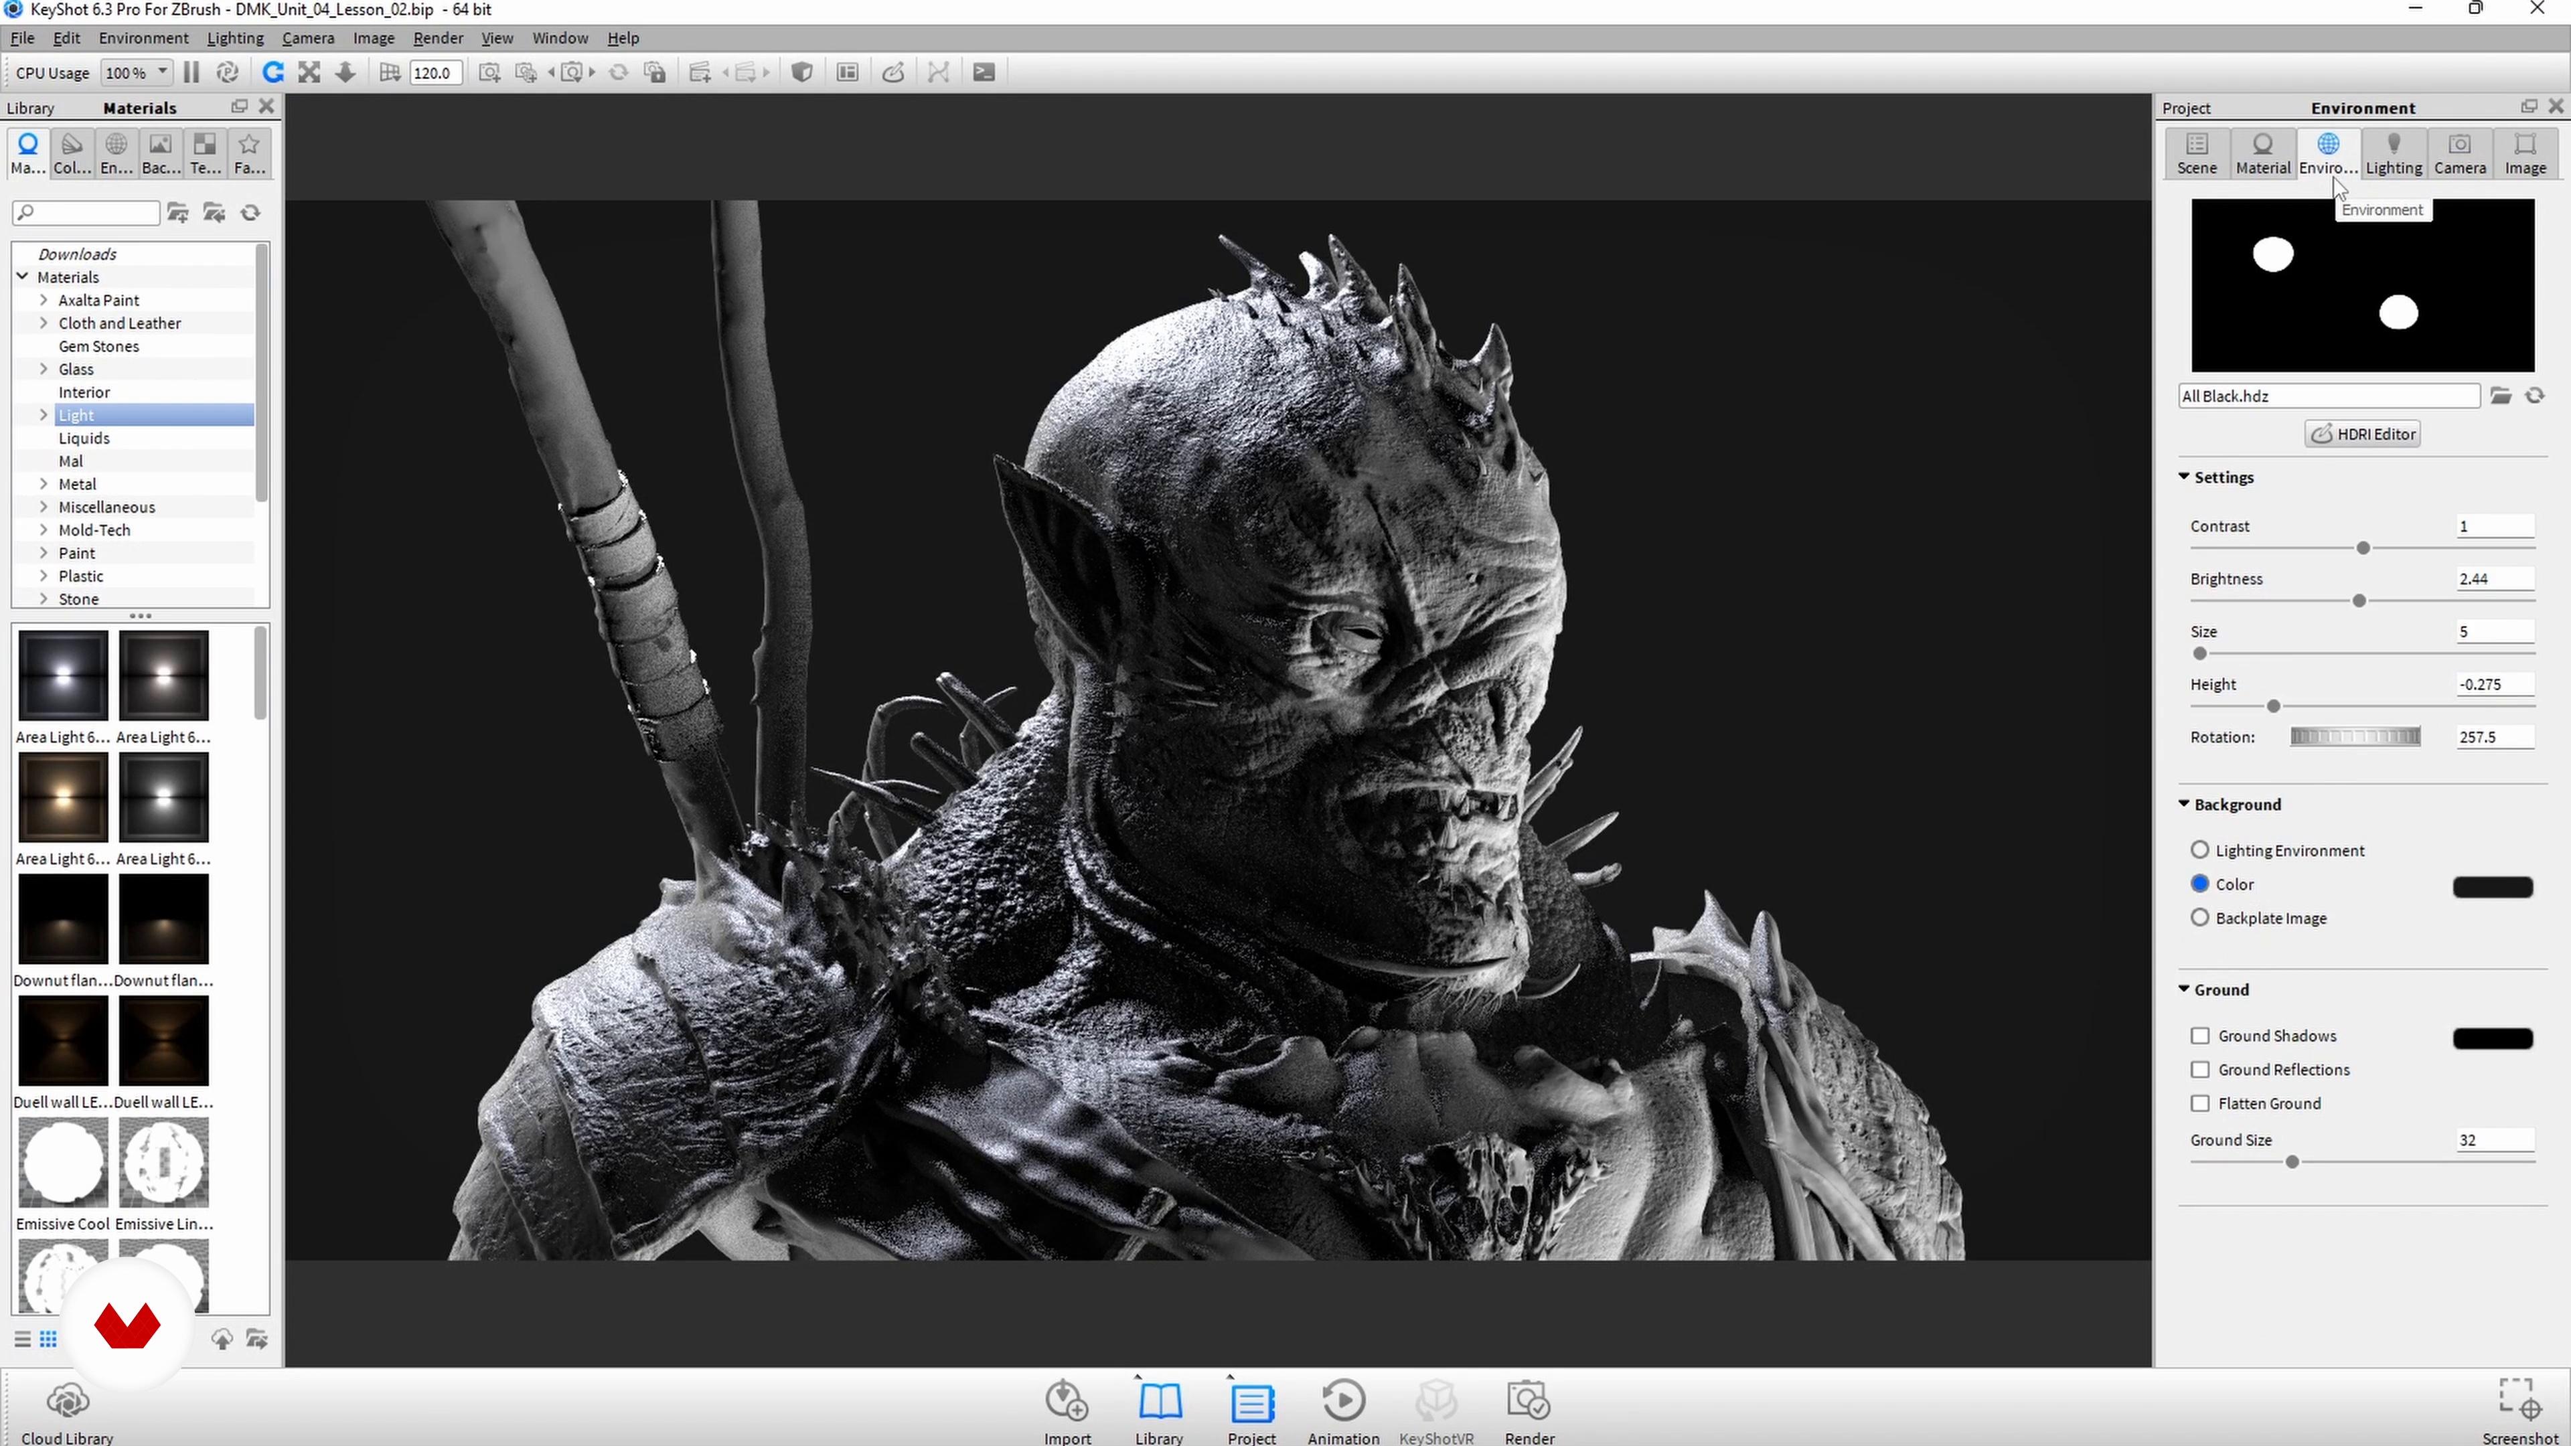
Task: Open the Colors library tab
Action: tap(72, 154)
